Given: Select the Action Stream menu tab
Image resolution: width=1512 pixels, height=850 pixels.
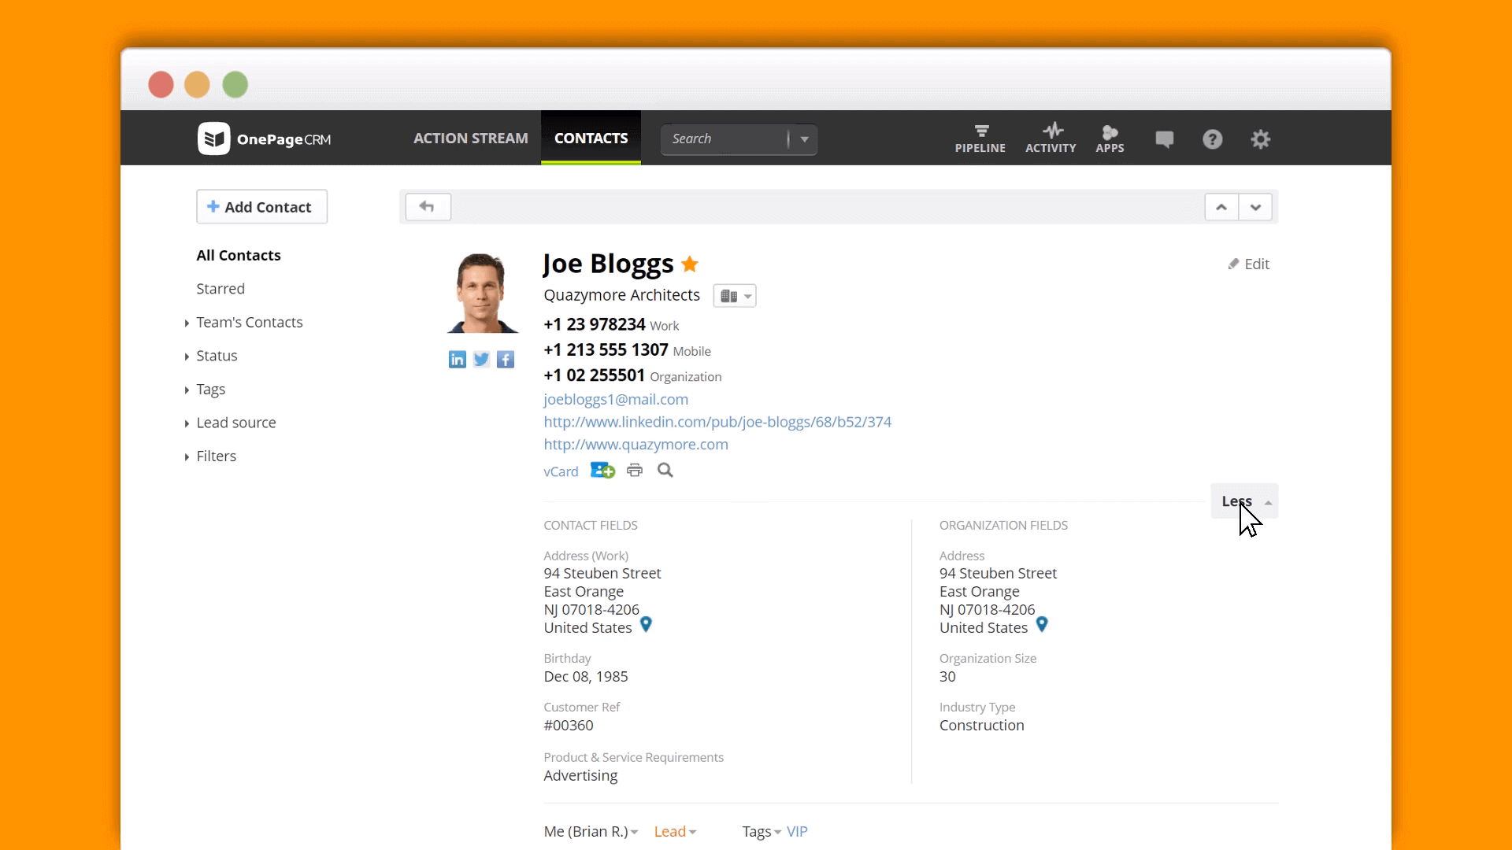Looking at the screenshot, I should (x=470, y=138).
